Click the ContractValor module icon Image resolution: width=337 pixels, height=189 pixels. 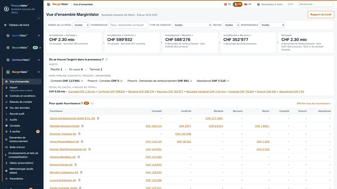coord(8,60)
